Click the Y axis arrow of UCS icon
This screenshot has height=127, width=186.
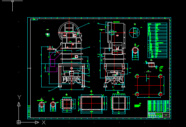19,104
